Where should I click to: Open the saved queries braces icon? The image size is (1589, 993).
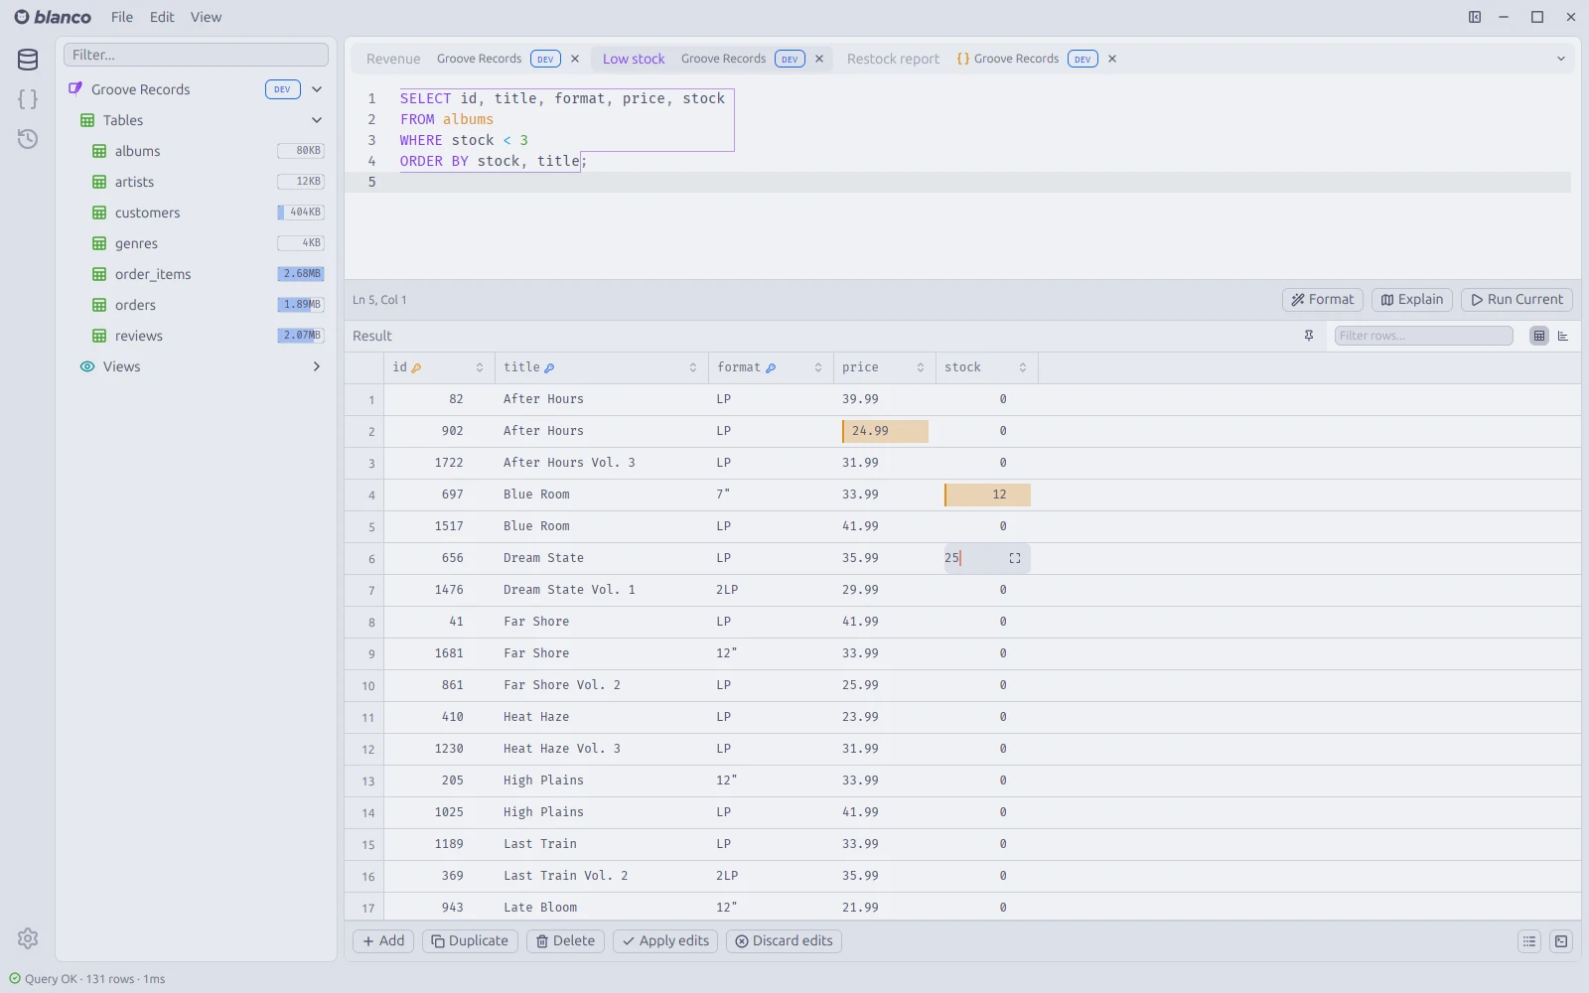[28, 99]
